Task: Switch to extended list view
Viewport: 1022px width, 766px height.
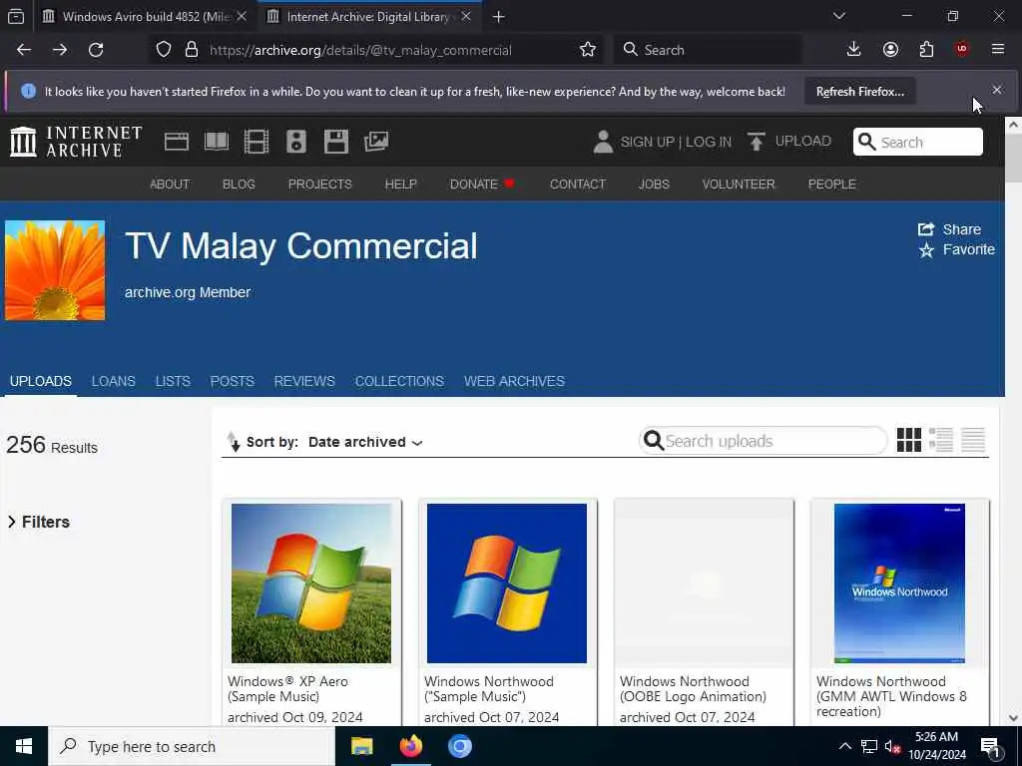Action: (940, 440)
